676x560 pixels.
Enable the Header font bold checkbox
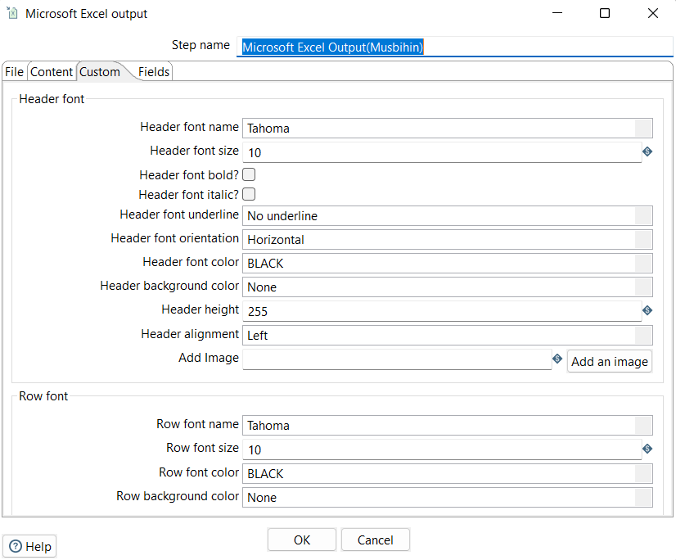pyautogui.click(x=249, y=174)
